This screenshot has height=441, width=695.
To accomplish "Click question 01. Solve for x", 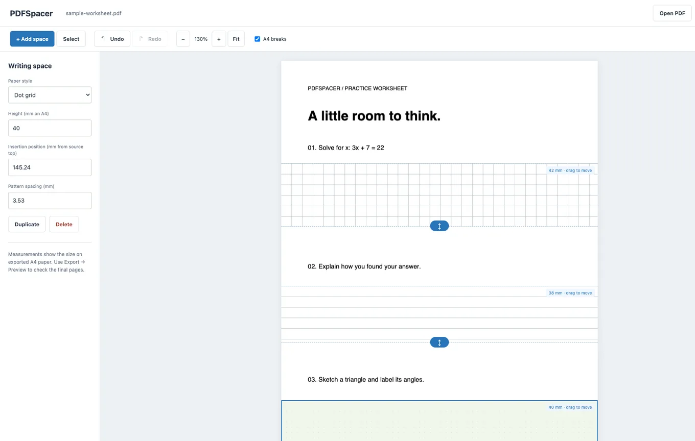I will point(346,148).
